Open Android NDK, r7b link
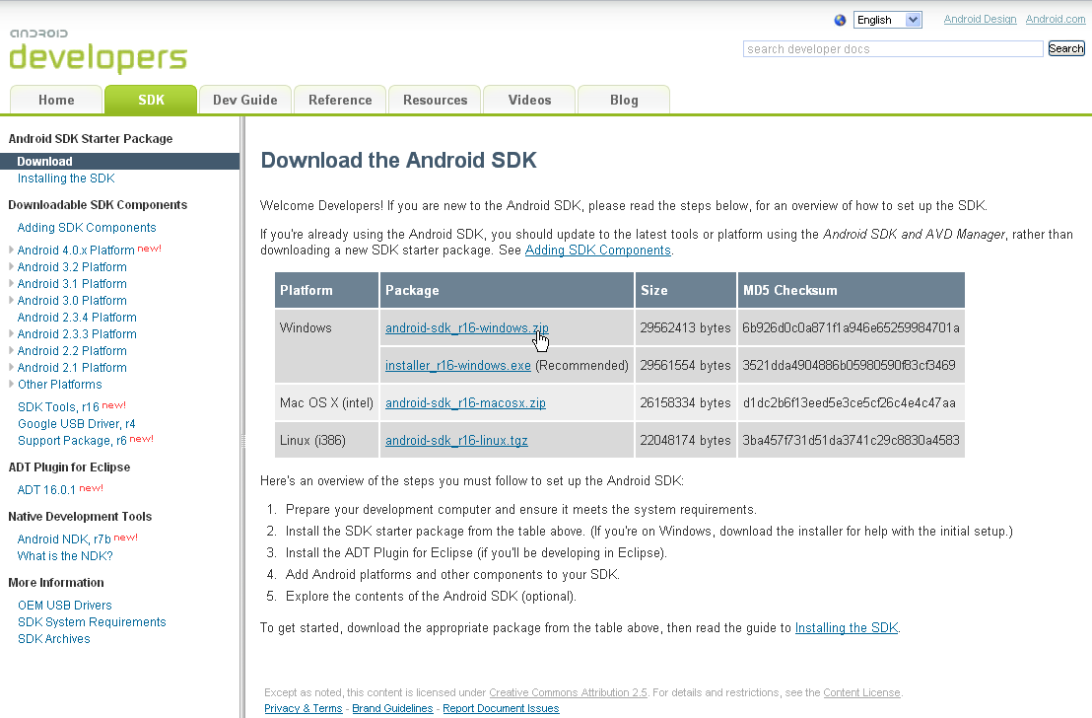Screen dimensions: 1092x718 click(x=64, y=538)
